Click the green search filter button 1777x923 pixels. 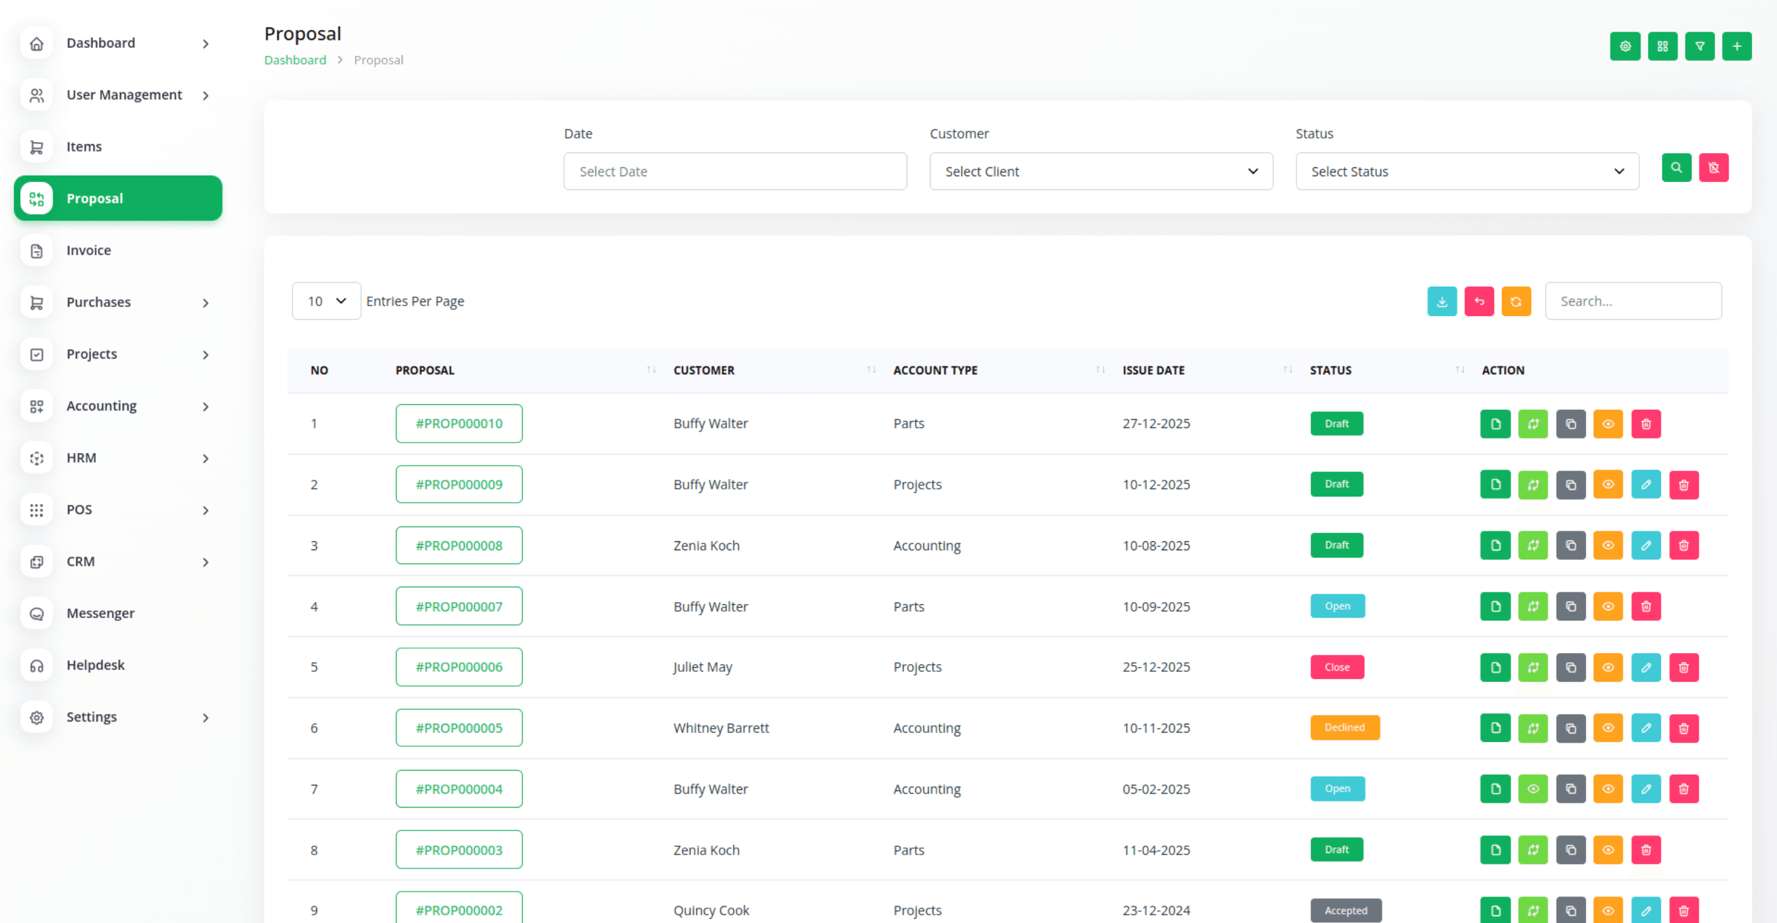tap(1676, 168)
